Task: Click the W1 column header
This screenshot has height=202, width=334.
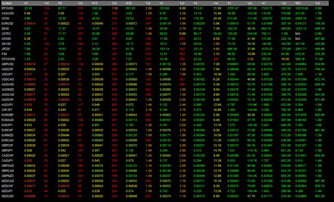Action: pyautogui.click(x=270, y=3)
